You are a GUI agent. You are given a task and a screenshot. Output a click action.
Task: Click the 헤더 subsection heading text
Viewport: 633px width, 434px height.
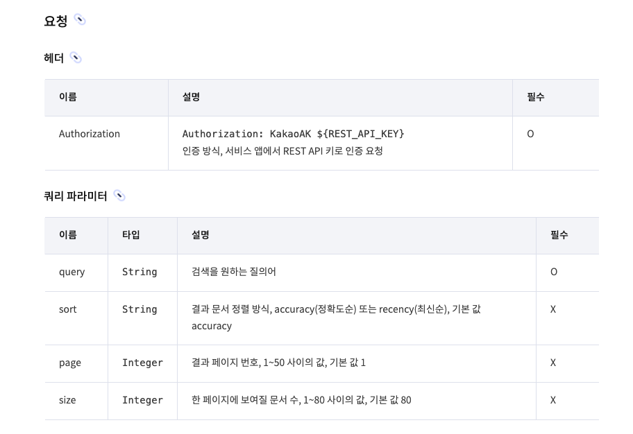(x=53, y=58)
